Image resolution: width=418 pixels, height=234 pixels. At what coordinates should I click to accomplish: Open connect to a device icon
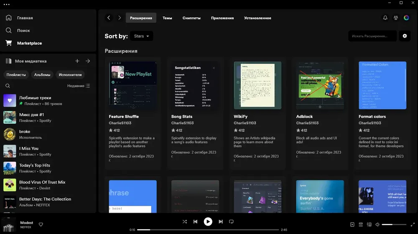(x=369, y=224)
